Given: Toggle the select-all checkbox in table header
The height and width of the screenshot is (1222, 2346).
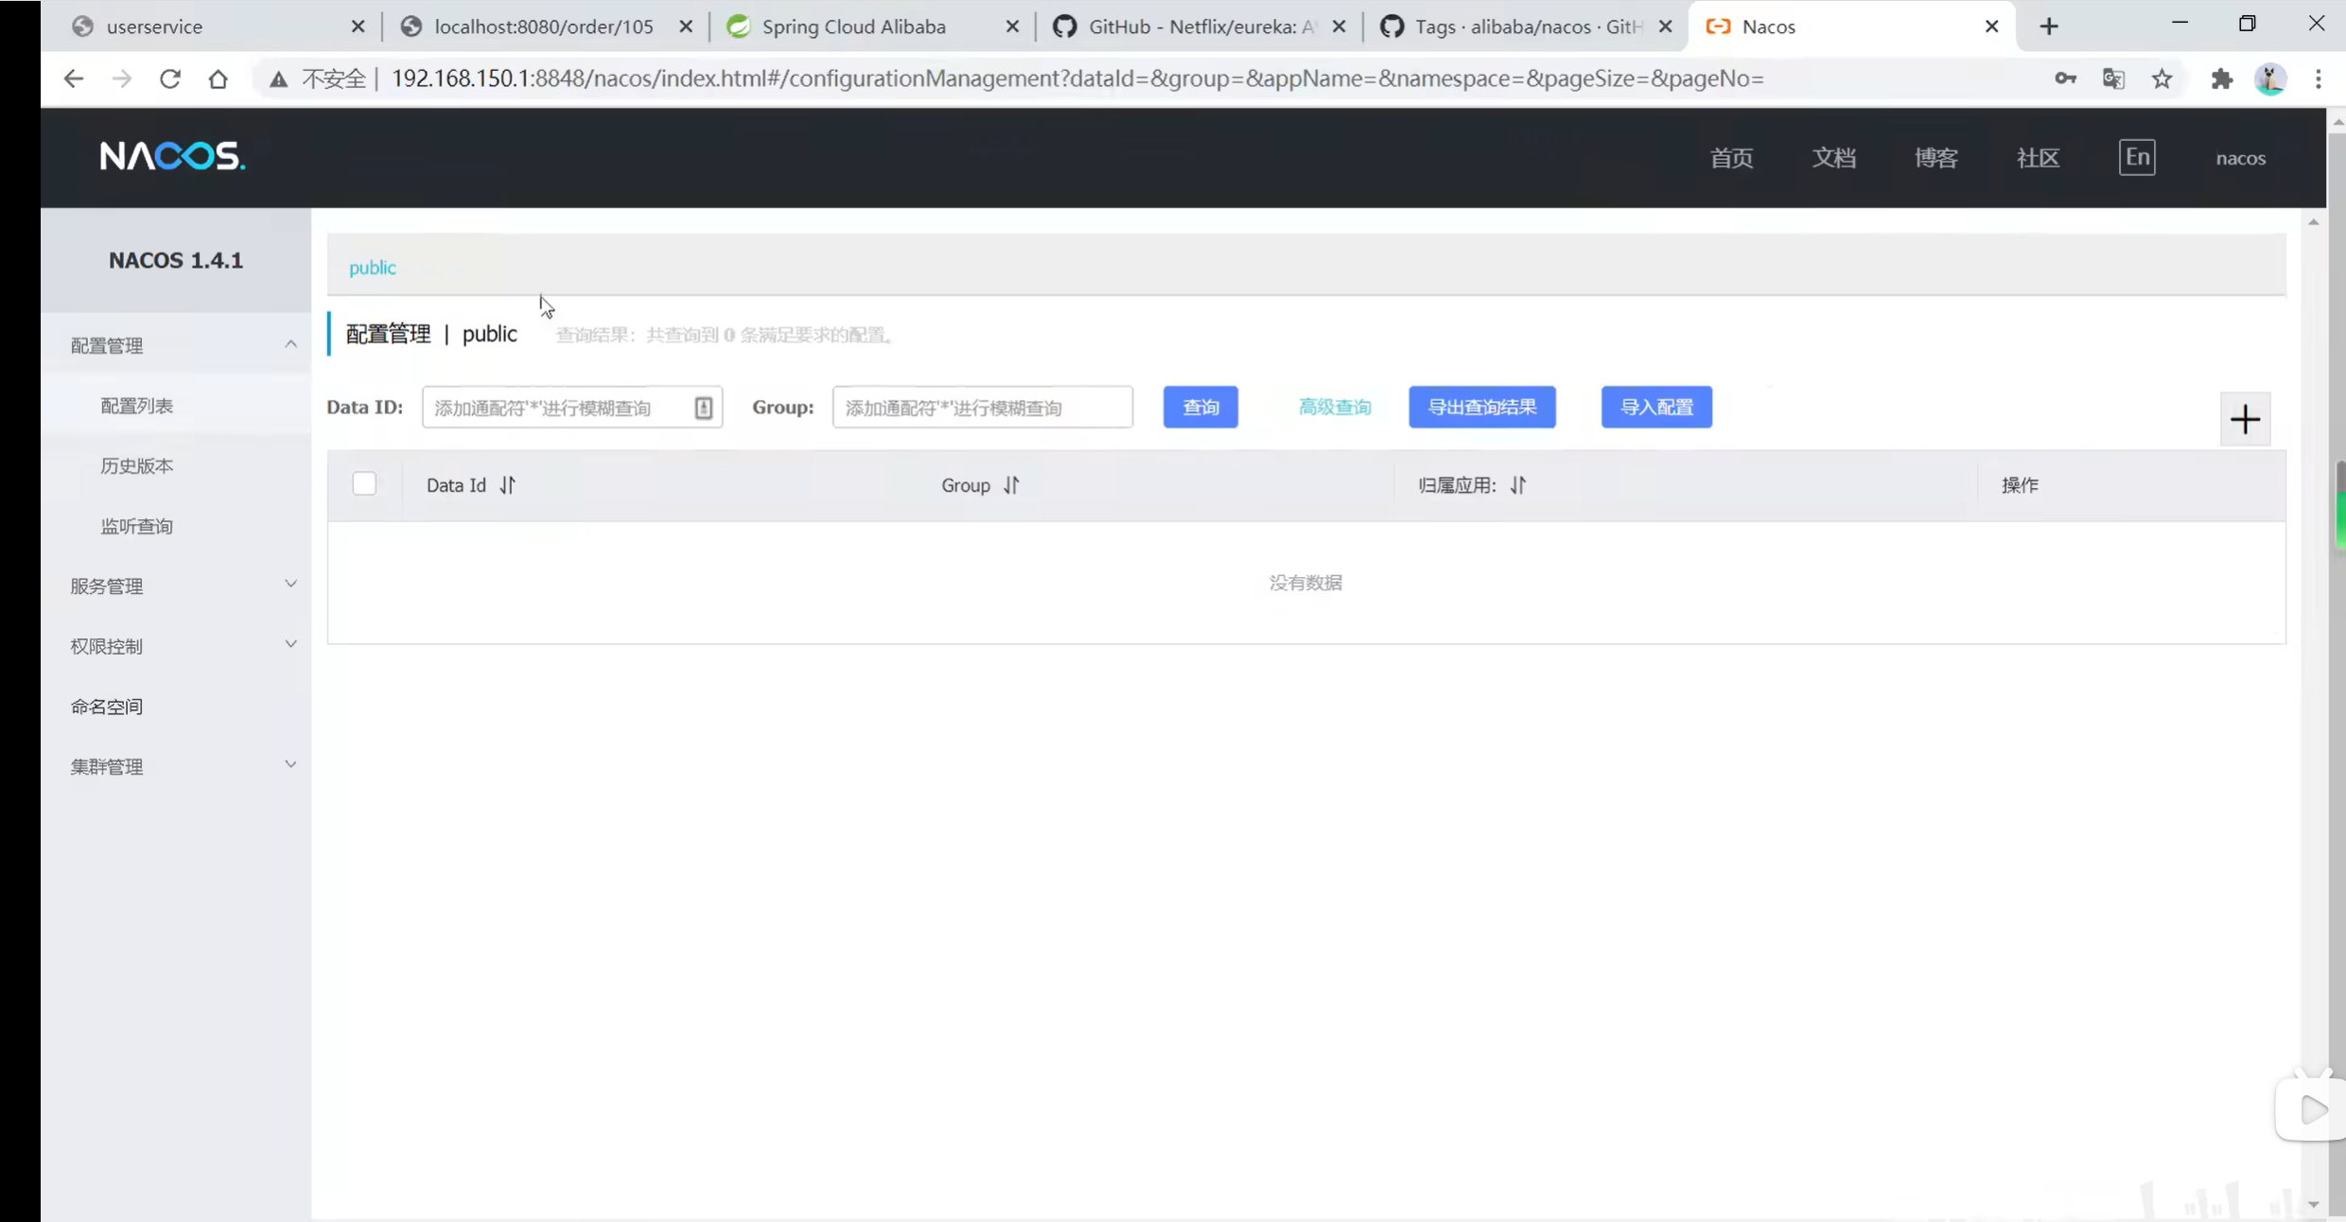Looking at the screenshot, I should click(x=364, y=484).
